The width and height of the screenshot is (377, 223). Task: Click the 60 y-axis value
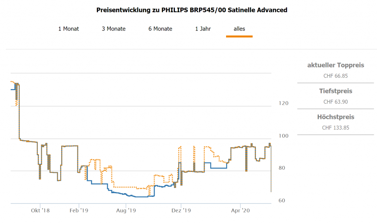(x=282, y=200)
